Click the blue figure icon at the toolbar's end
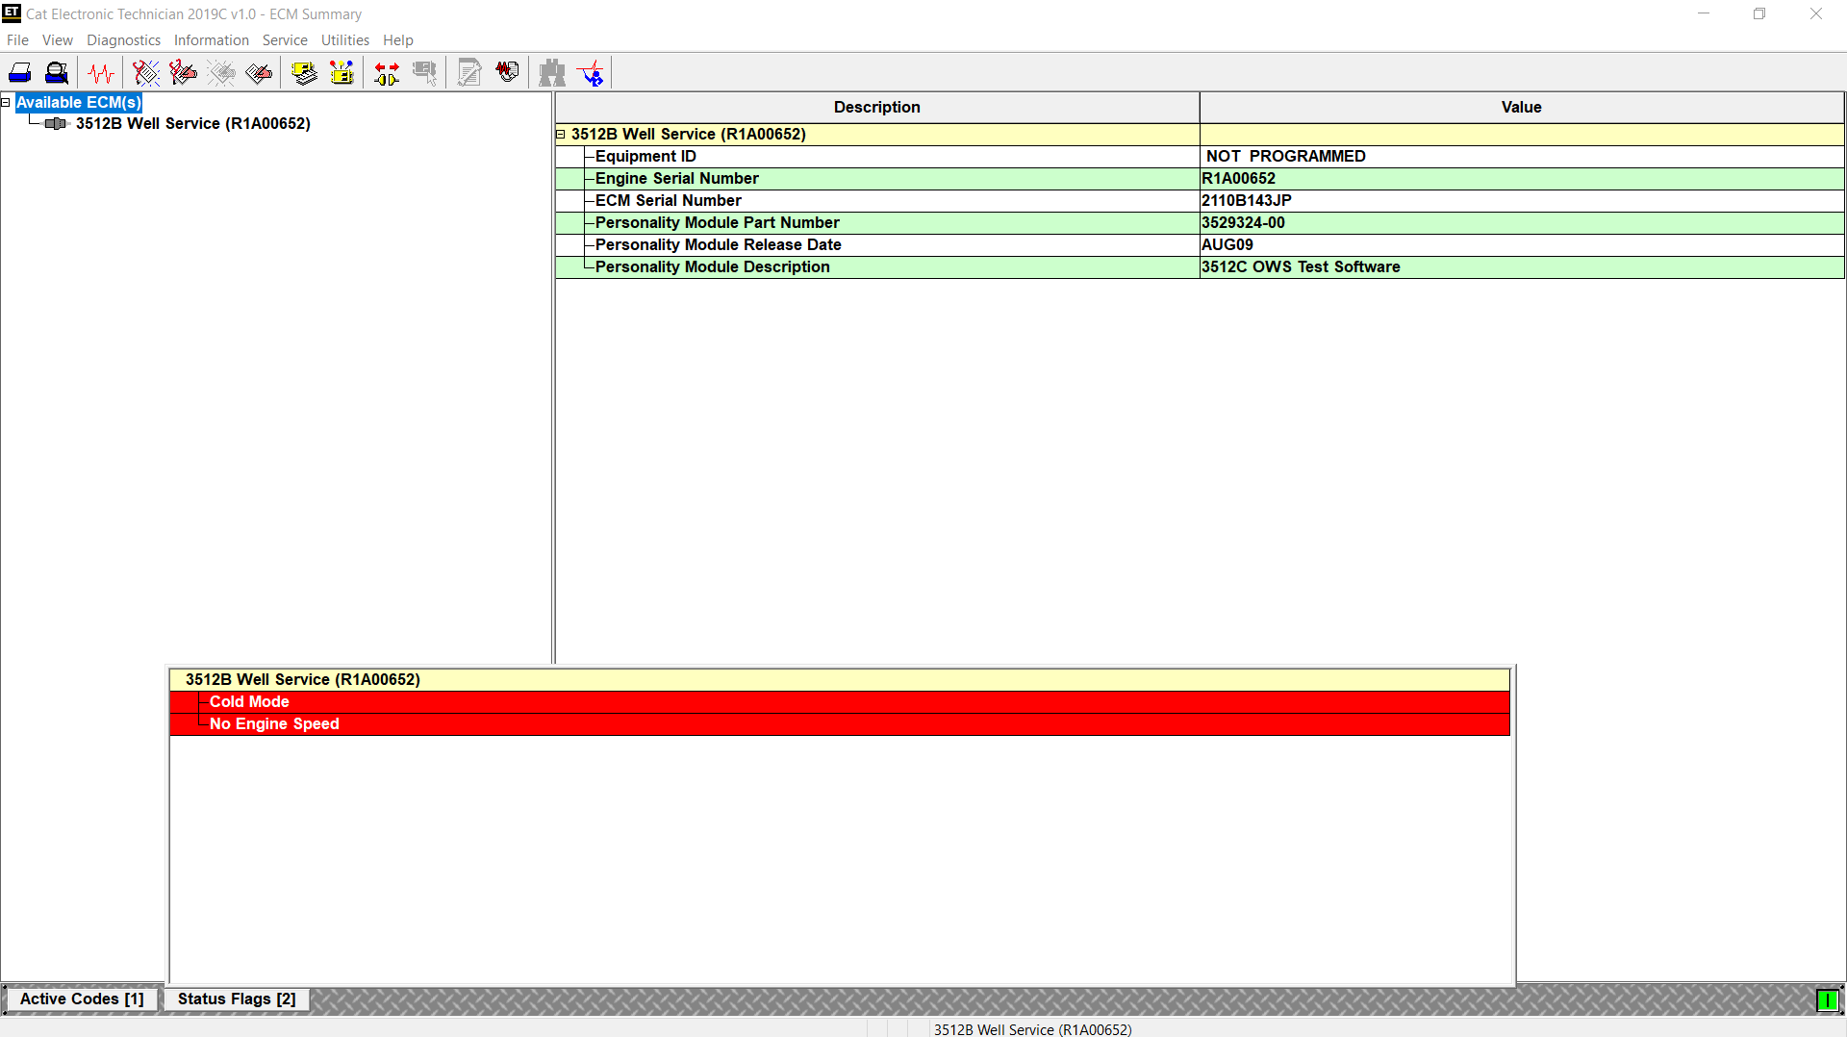 point(591,73)
